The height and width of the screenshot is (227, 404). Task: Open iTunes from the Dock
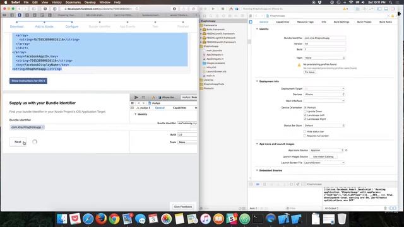click(205, 219)
